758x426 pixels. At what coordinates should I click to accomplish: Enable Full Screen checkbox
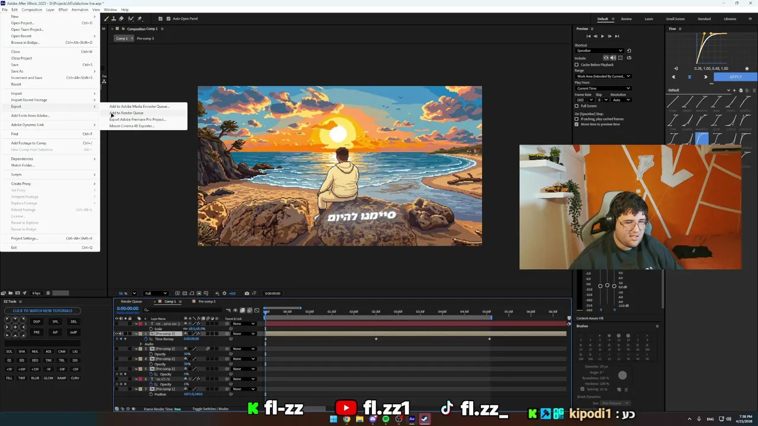[576, 106]
